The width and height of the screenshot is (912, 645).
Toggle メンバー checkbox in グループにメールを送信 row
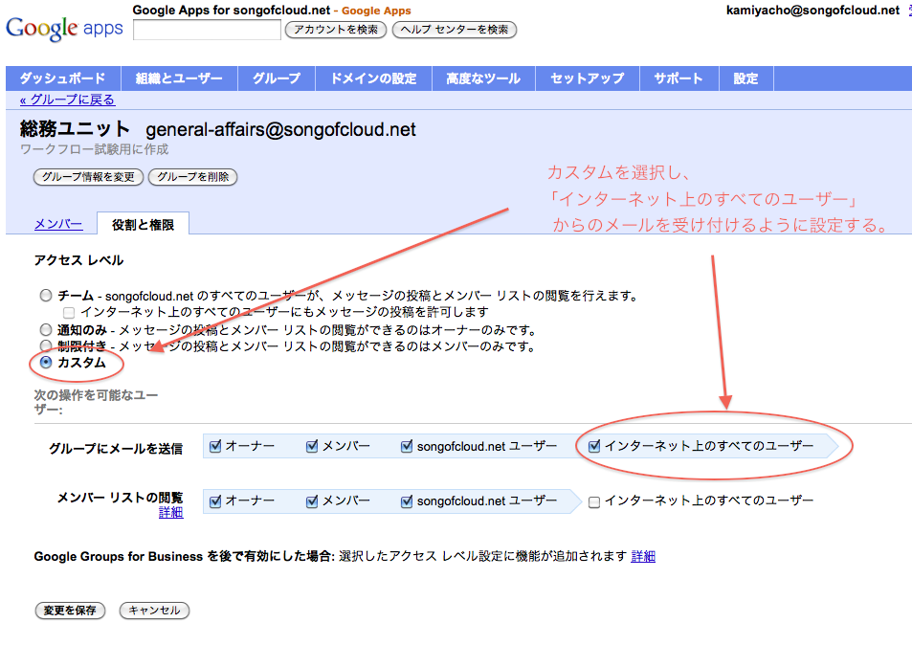(312, 446)
